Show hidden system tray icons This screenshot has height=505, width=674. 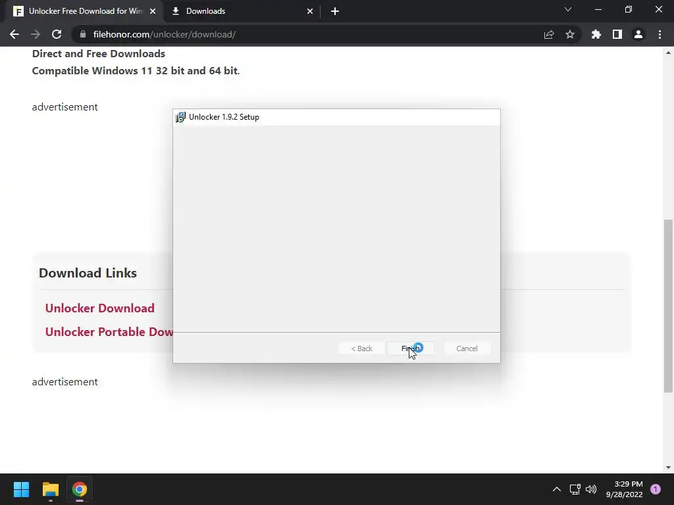click(x=557, y=489)
